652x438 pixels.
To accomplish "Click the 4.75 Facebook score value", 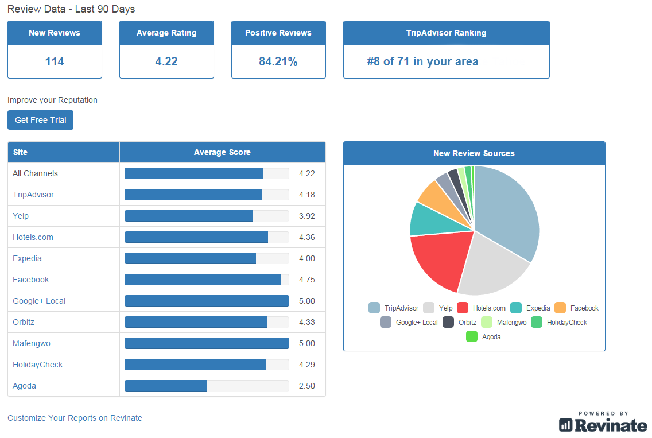I will coord(307,280).
